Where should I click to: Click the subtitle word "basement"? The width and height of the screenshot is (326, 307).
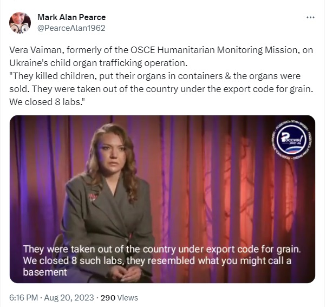pyautogui.click(x=45, y=272)
